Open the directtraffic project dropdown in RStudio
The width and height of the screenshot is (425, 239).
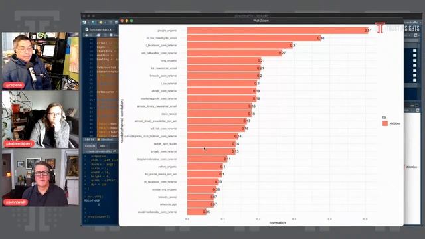pos(412,22)
